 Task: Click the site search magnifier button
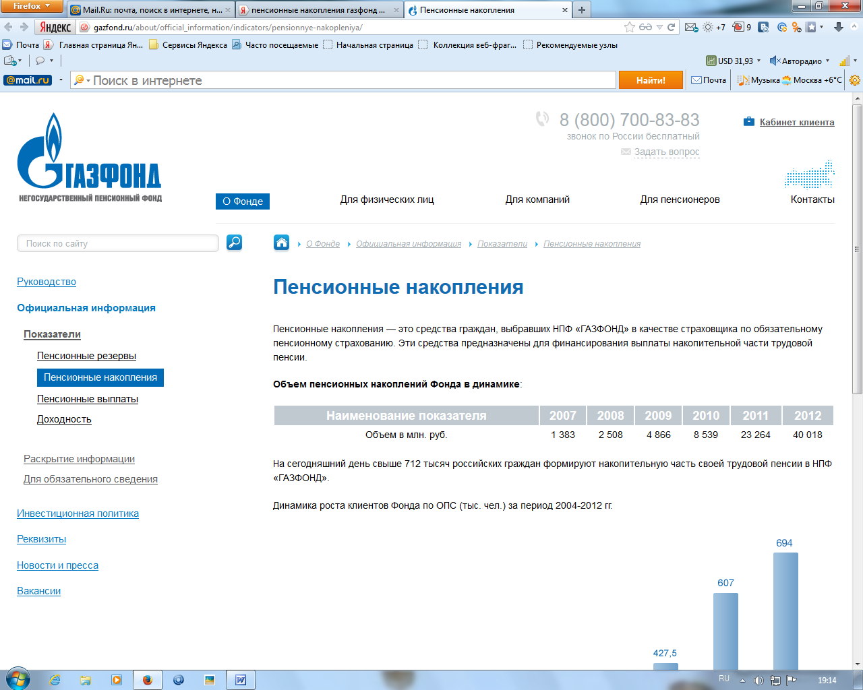(x=234, y=243)
